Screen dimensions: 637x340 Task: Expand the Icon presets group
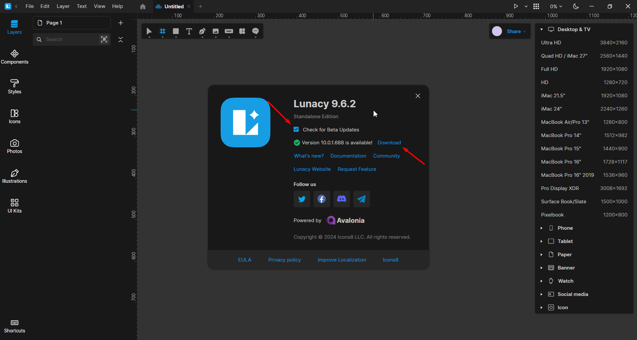pos(541,308)
